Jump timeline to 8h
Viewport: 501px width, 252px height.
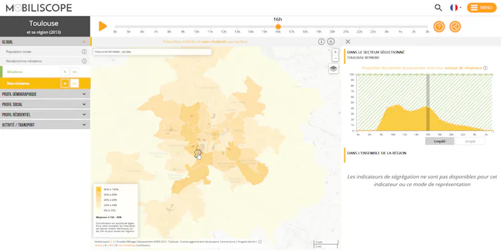[169, 32]
